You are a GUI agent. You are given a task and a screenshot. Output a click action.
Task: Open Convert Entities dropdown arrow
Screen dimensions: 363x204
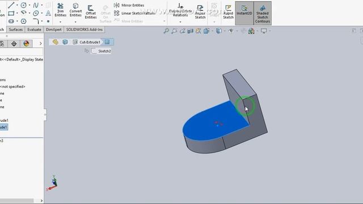[x=75, y=22]
